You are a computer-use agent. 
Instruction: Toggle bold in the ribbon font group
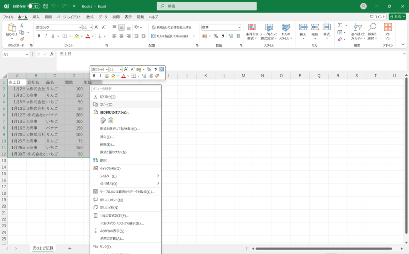click(x=39, y=36)
